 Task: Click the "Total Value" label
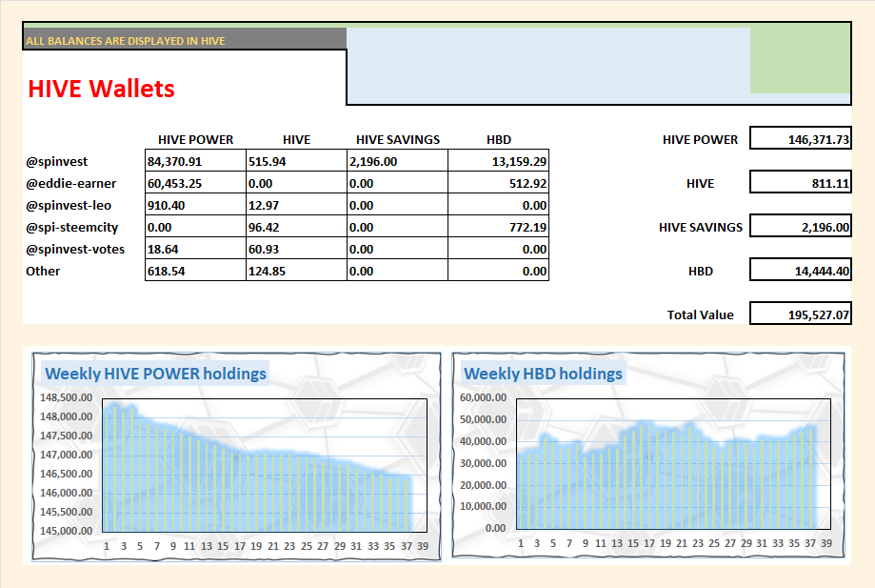pos(700,314)
